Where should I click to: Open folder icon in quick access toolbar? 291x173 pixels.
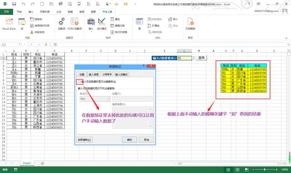point(116,4)
